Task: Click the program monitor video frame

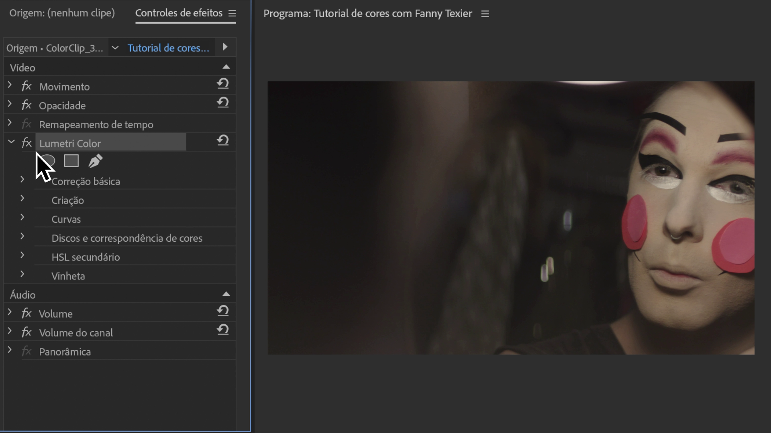Action: click(511, 218)
